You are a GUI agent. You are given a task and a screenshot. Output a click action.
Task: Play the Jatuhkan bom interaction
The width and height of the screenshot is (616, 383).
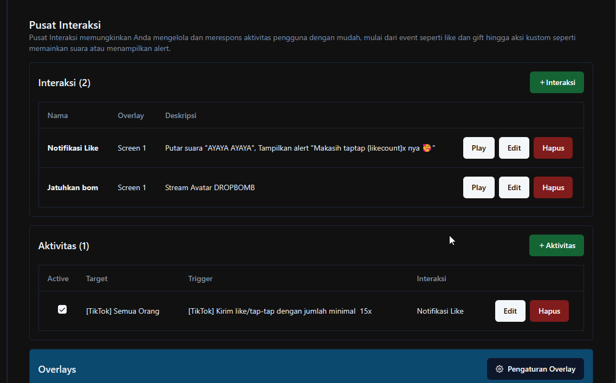478,187
